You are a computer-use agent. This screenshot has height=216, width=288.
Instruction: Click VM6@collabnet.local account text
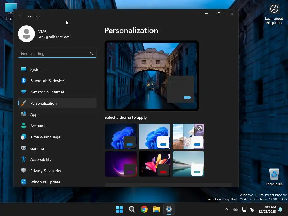pos(54,37)
